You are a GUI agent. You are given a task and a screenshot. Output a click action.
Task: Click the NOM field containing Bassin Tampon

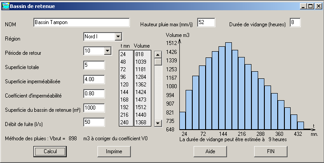81,22
